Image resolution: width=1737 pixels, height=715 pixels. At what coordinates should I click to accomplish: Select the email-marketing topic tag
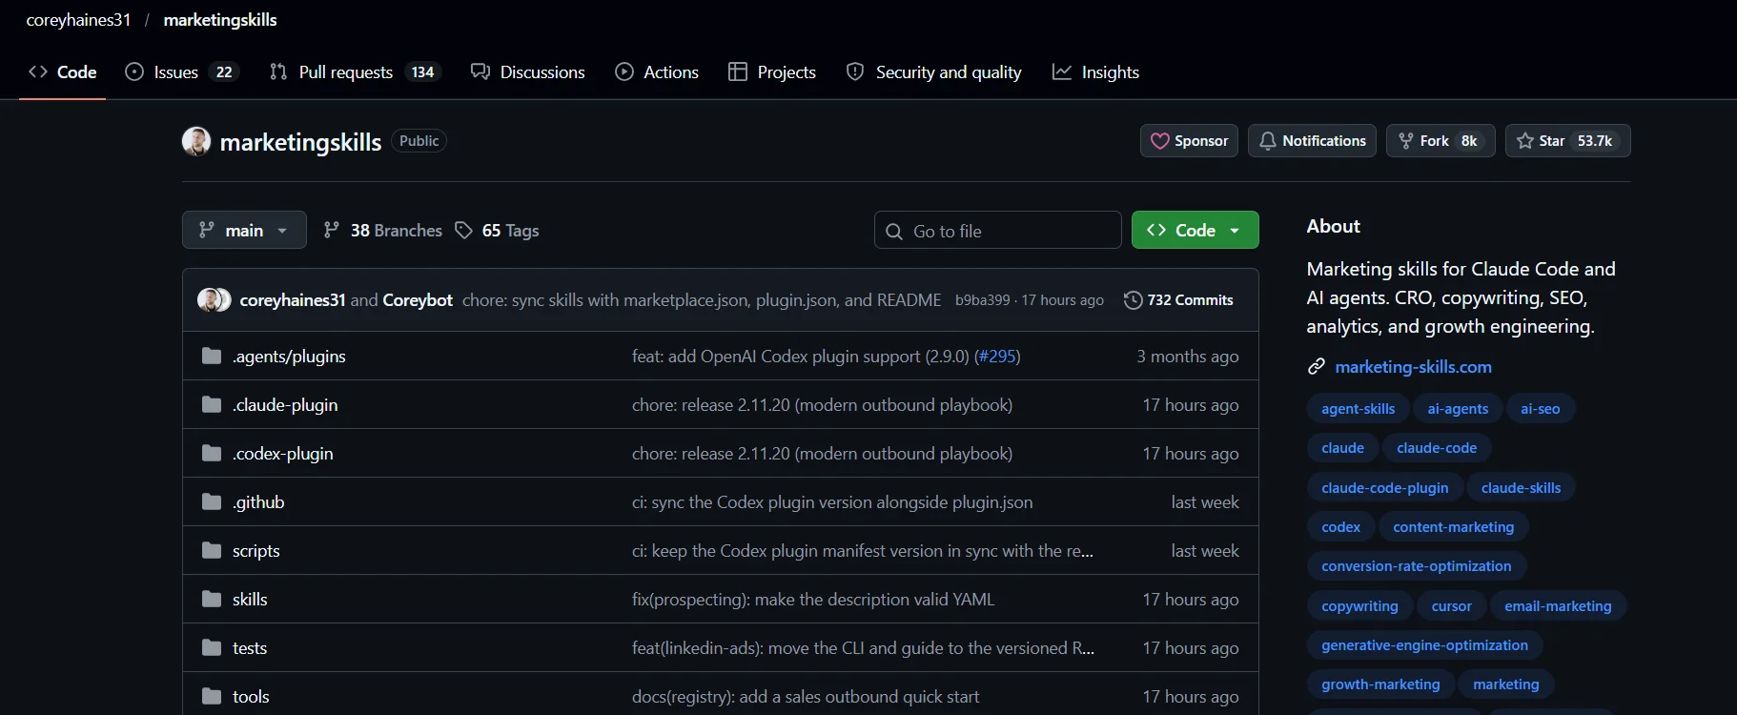click(1558, 606)
